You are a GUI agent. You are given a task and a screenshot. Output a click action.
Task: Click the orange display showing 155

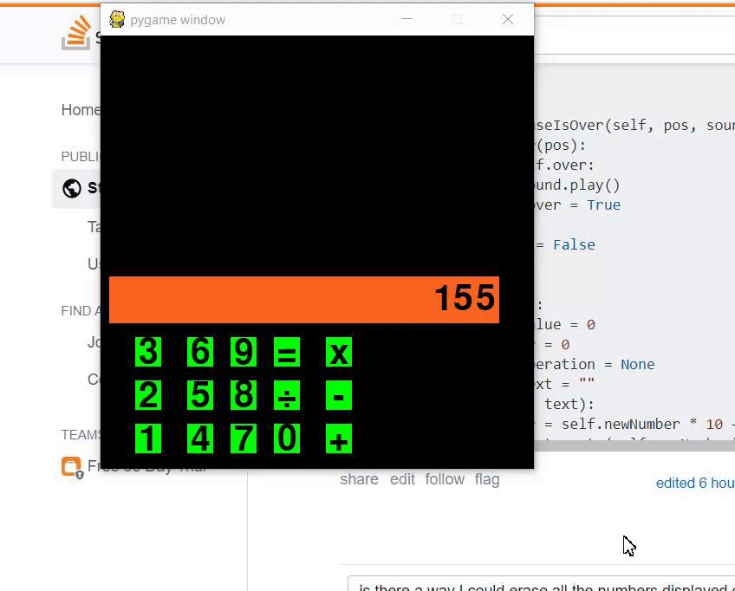pos(304,300)
